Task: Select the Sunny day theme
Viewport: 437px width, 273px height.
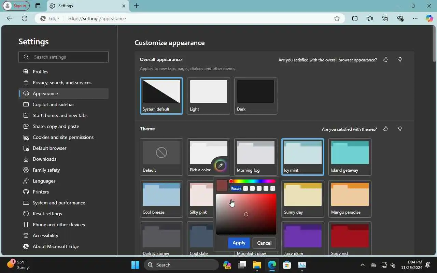Action: (x=303, y=199)
